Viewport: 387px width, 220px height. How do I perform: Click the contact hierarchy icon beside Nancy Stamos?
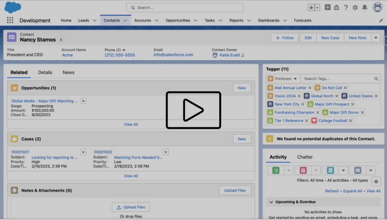click(61, 39)
